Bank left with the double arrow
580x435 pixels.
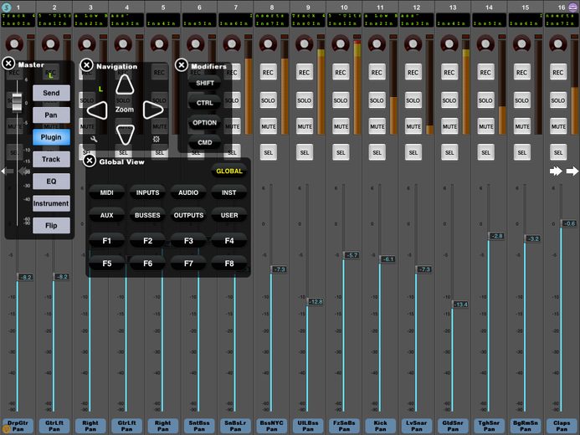coord(24,171)
